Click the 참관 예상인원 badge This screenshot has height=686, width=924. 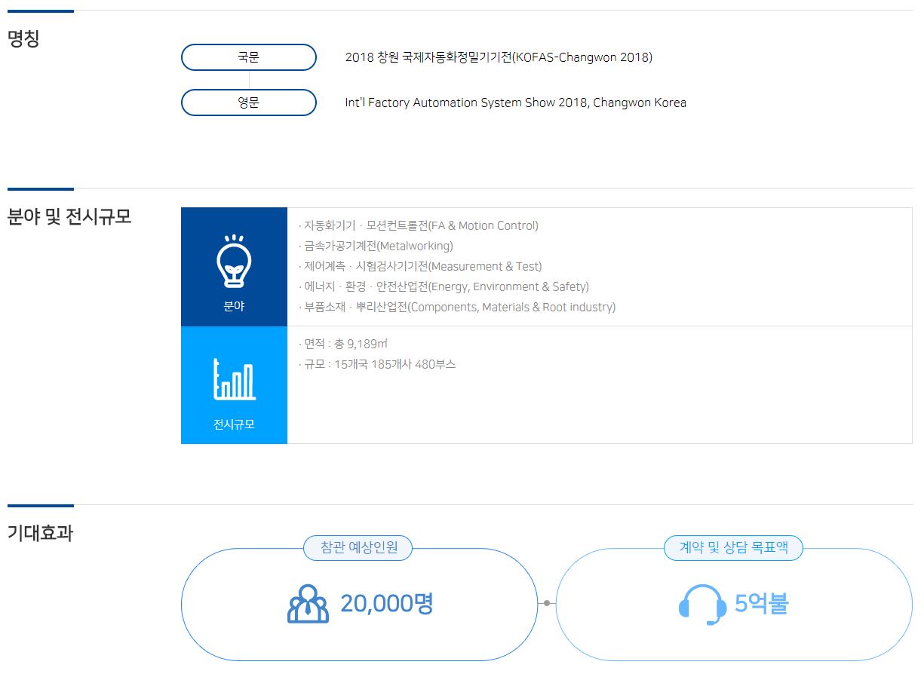click(x=358, y=547)
